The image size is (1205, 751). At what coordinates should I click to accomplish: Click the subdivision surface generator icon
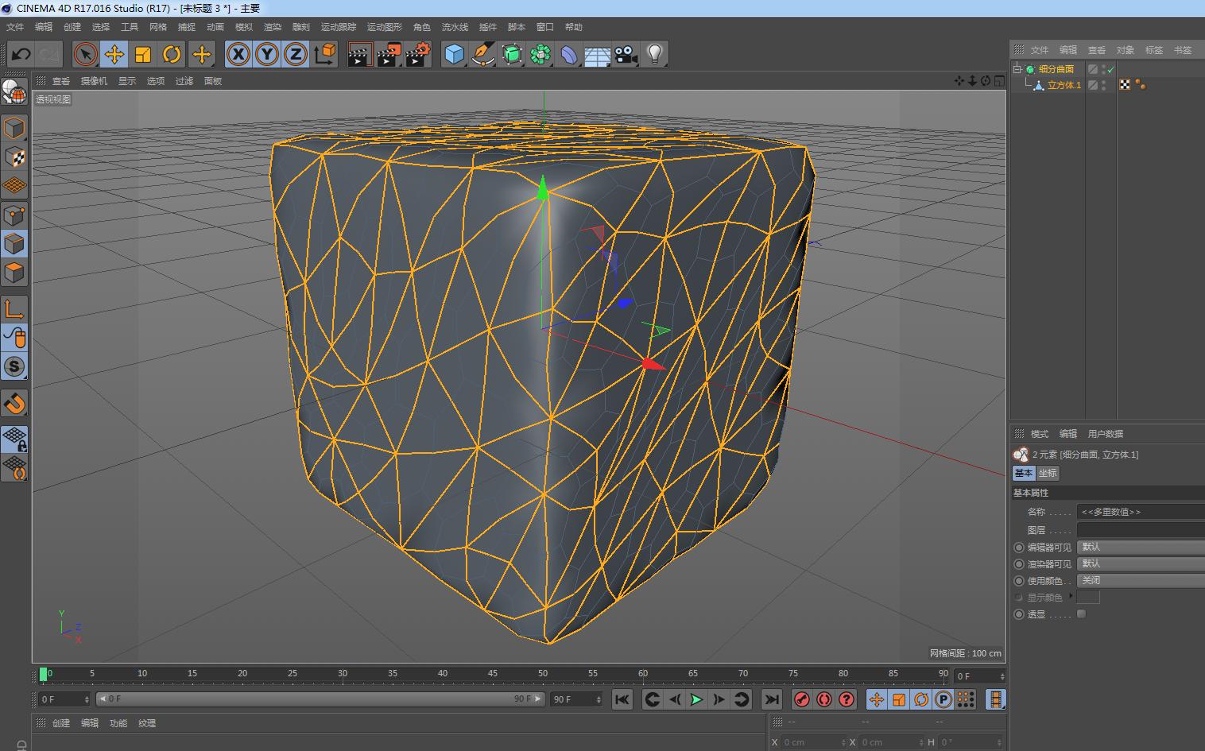511,54
